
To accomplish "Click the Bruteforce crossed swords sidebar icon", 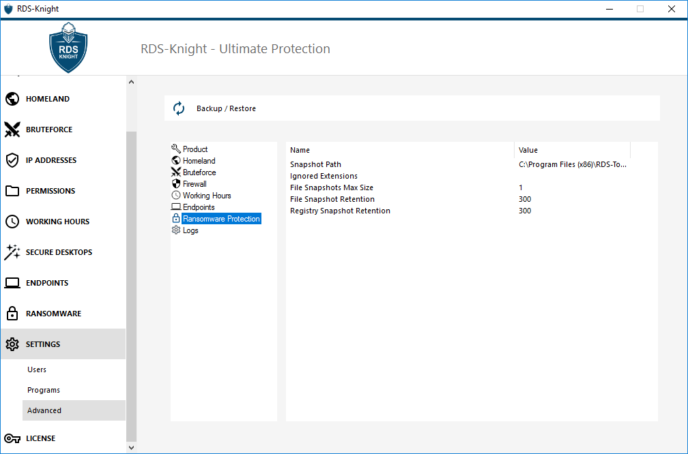I will pyautogui.click(x=12, y=130).
